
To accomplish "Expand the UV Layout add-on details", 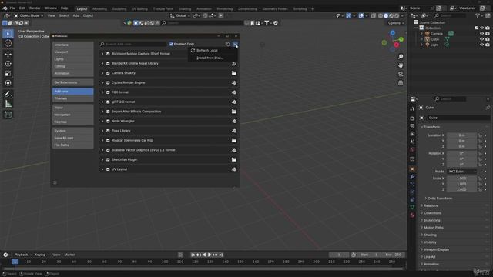I will (x=102, y=169).
